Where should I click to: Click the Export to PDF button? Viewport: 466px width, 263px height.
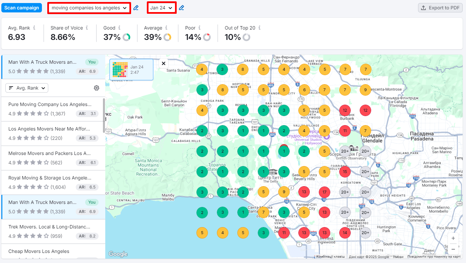coord(440,8)
